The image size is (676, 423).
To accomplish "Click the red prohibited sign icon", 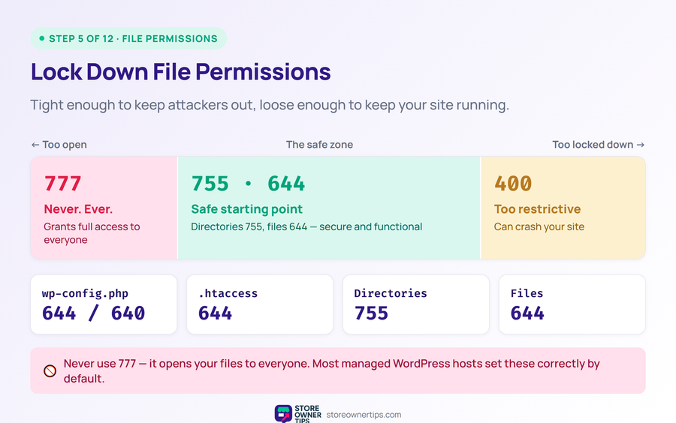I will tap(50, 371).
